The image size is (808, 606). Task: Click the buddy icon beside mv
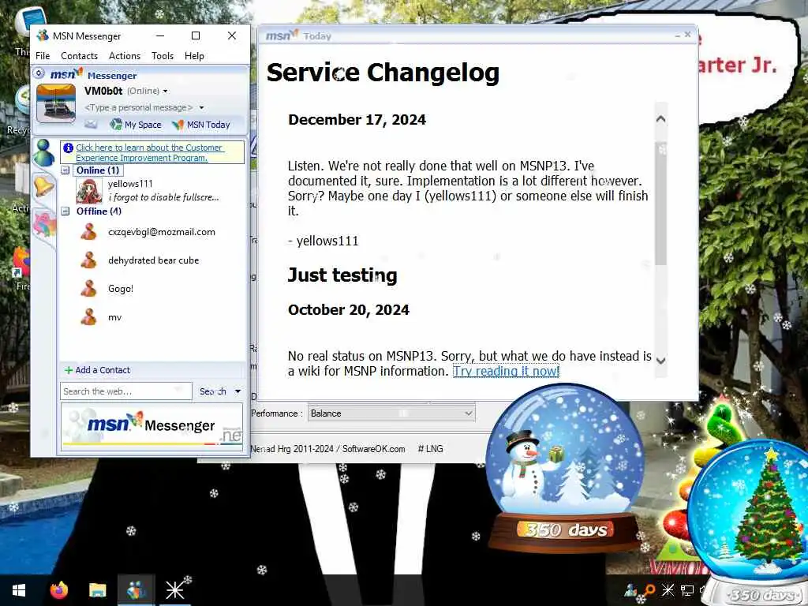click(x=88, y=317)
